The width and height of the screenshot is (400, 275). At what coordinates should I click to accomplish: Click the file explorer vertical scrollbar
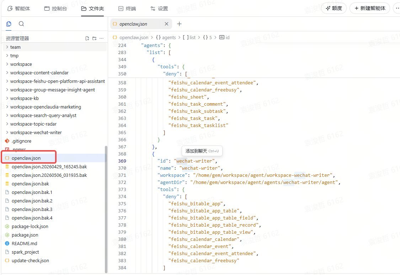[x=106, y=210]
